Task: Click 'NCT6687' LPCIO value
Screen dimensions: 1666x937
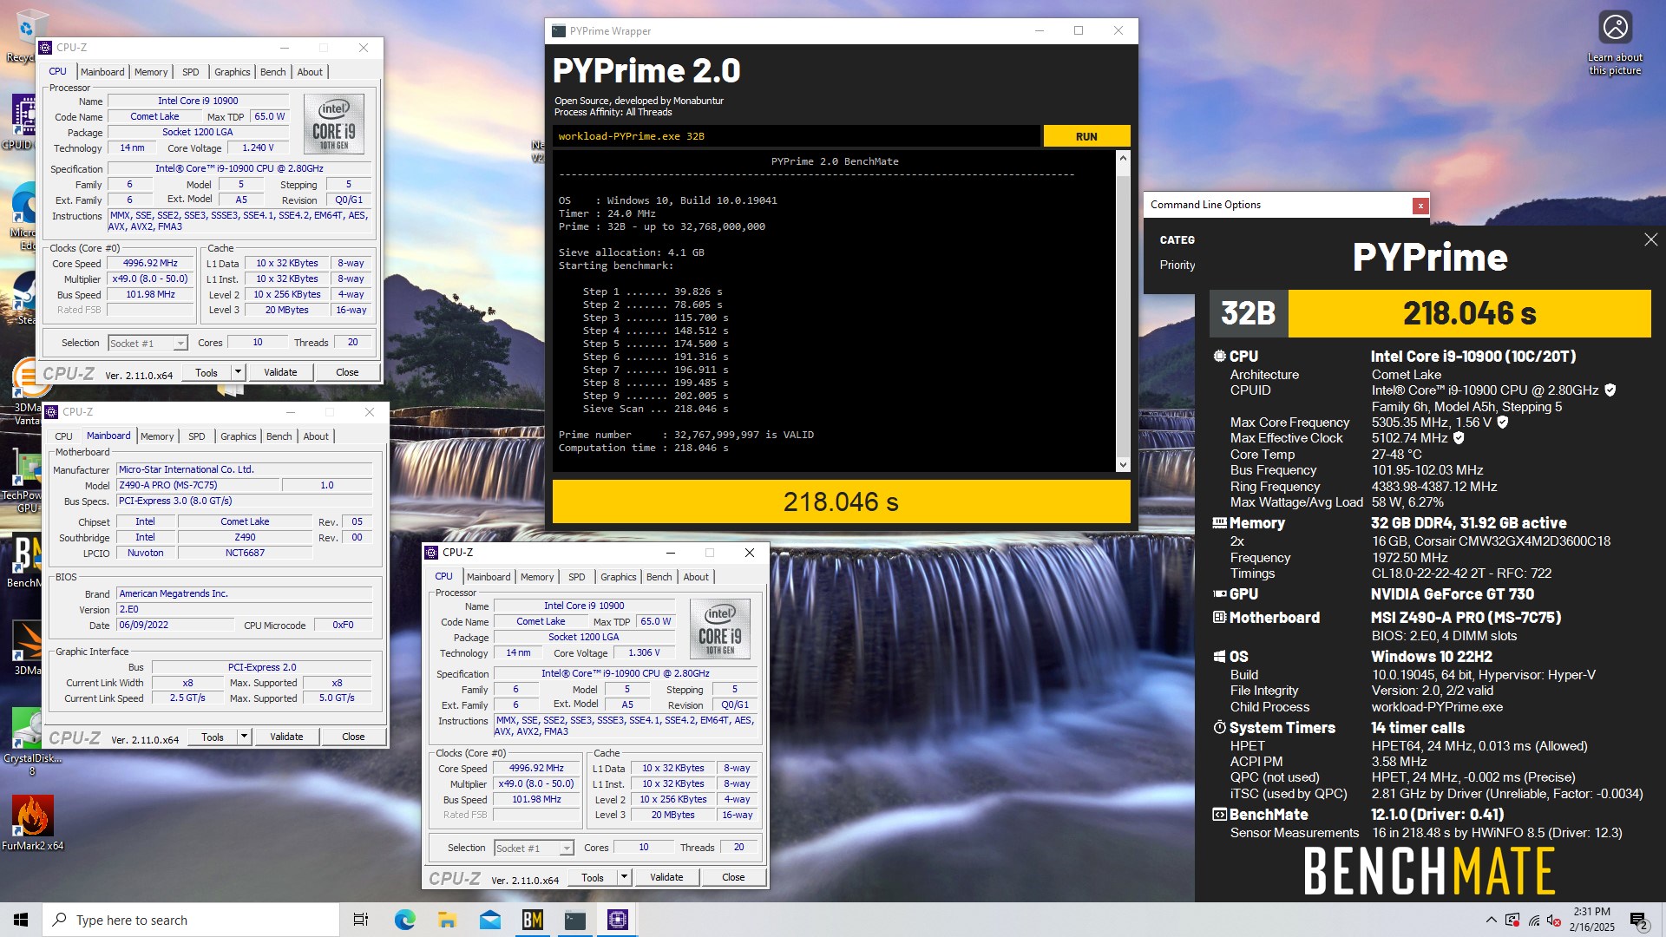Action: coord(245,553)
